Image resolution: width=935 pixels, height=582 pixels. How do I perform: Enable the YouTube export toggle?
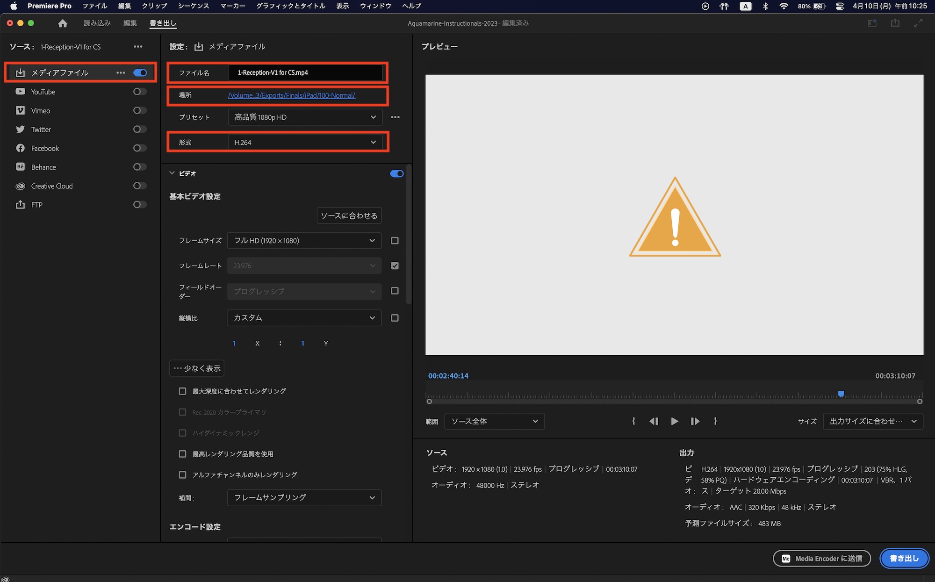click(x=140, y=92)
